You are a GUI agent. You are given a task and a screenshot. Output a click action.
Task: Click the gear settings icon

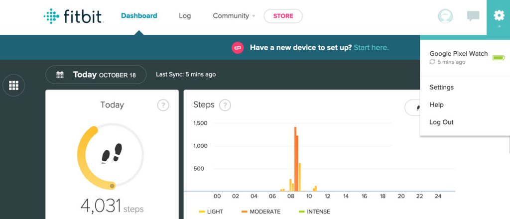tap(499, 16)
